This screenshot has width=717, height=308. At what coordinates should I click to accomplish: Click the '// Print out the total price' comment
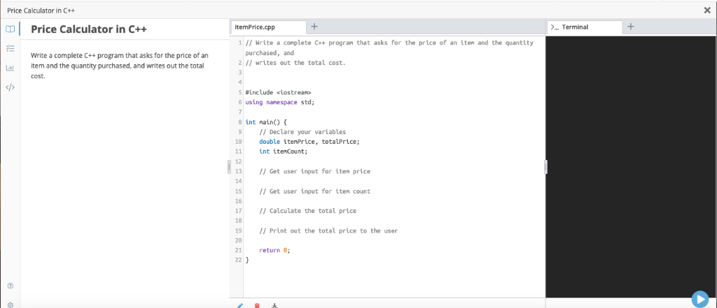328,231
